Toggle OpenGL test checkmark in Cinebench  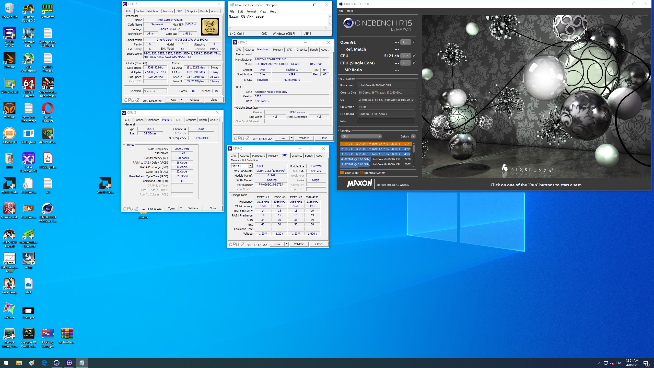coord(414,42)
